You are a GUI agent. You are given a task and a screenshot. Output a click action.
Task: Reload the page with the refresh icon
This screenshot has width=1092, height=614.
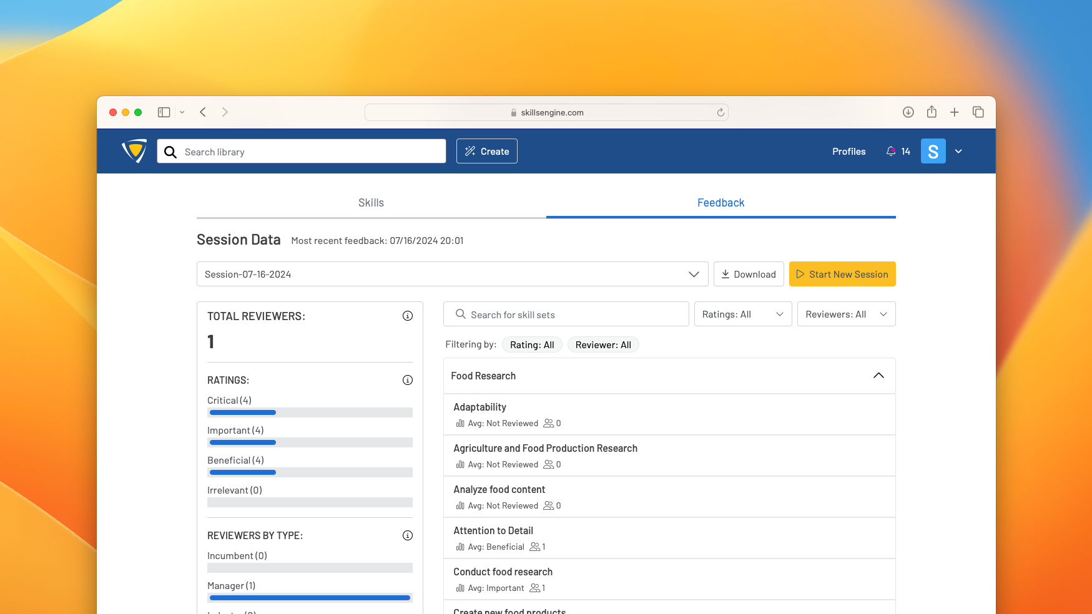721,112
